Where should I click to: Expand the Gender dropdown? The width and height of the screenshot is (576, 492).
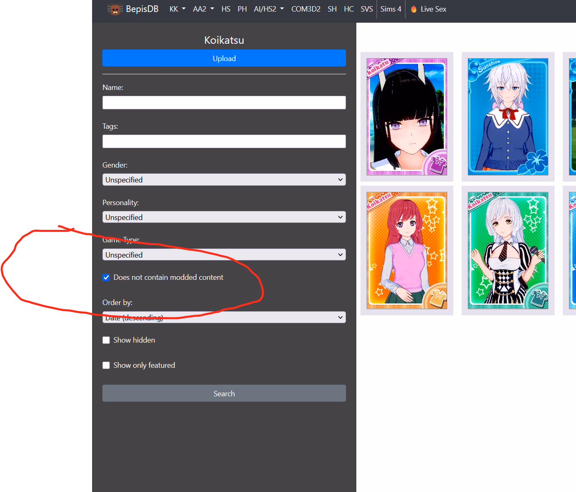point(224,180)
